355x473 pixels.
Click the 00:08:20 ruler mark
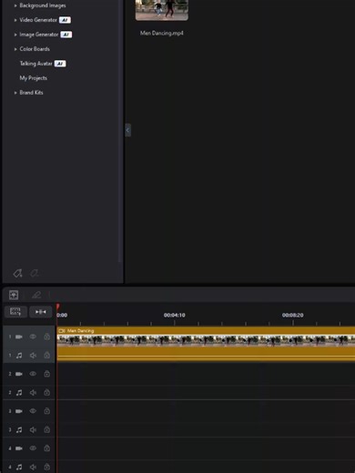pos(293,316)
